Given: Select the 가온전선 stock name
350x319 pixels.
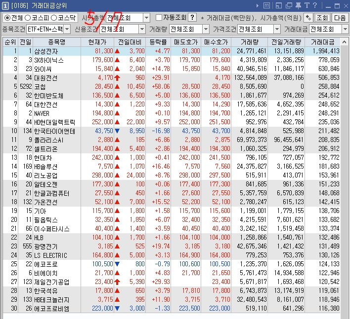Looking at the screenshot, I should pos(46,202).
